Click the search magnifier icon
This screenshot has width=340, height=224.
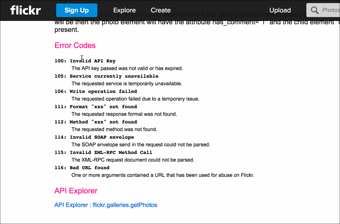[315, 10]
